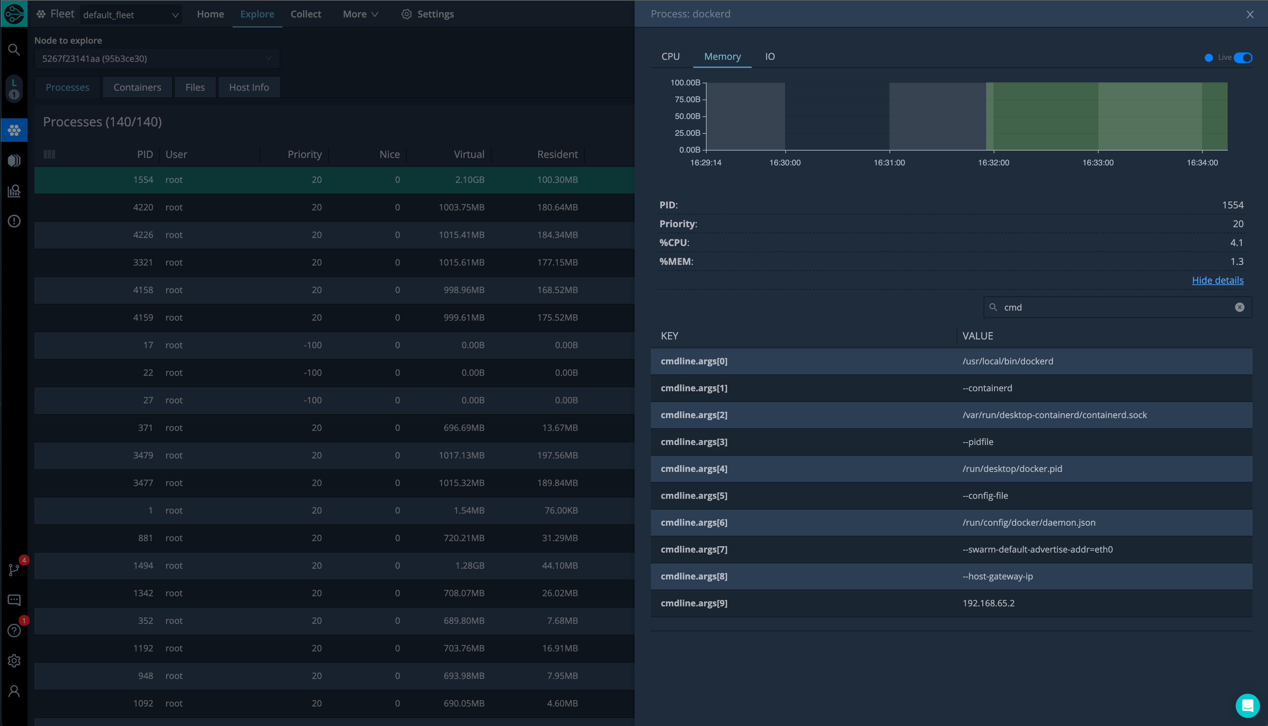Toggle the Live switch off
1268x726 pixels.
(1242, 58)
